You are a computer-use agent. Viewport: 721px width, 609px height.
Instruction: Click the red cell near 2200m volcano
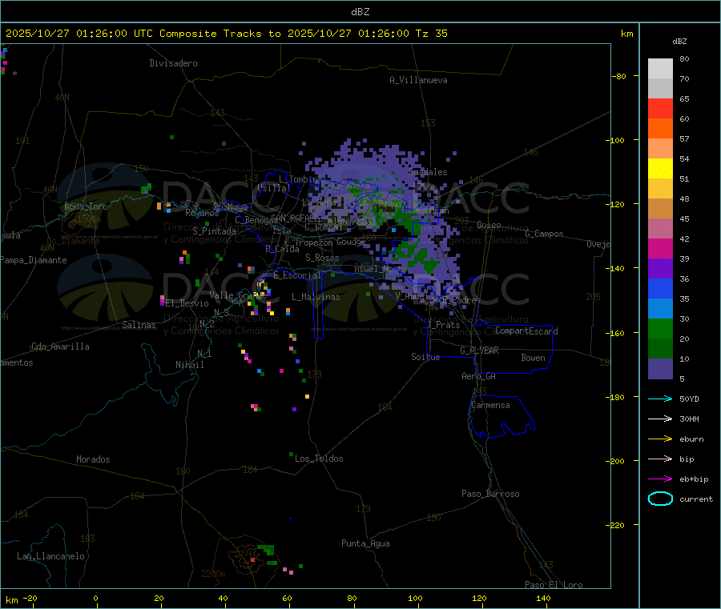252,560
